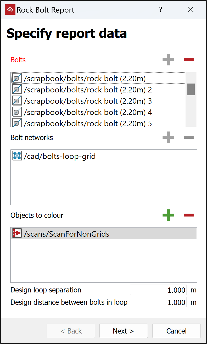Viewport: 207px width, 344px height.
Task: Open the help question mark button
Action: [x=161, y=10]
